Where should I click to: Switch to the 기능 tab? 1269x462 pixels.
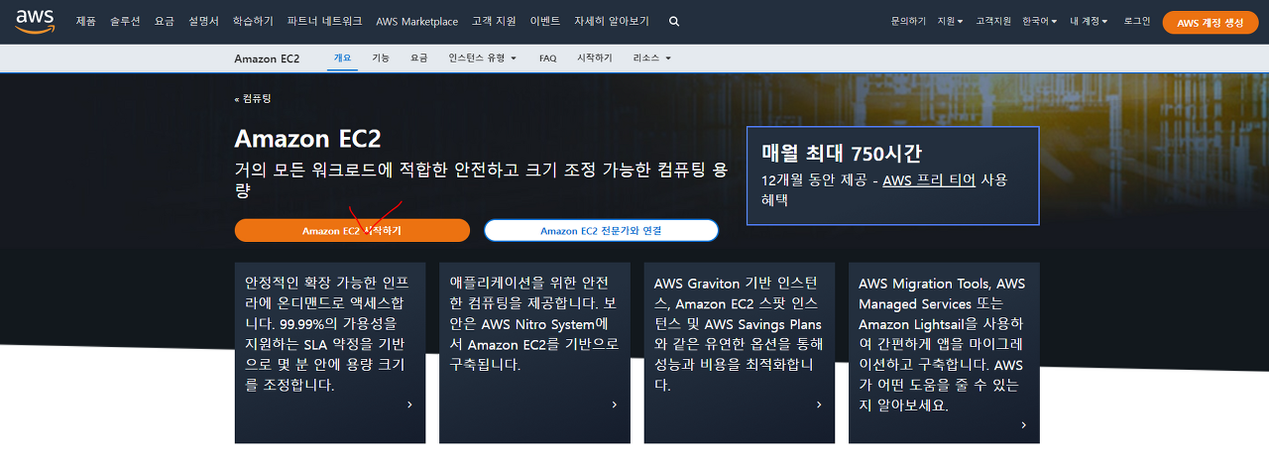pos(381,58)
